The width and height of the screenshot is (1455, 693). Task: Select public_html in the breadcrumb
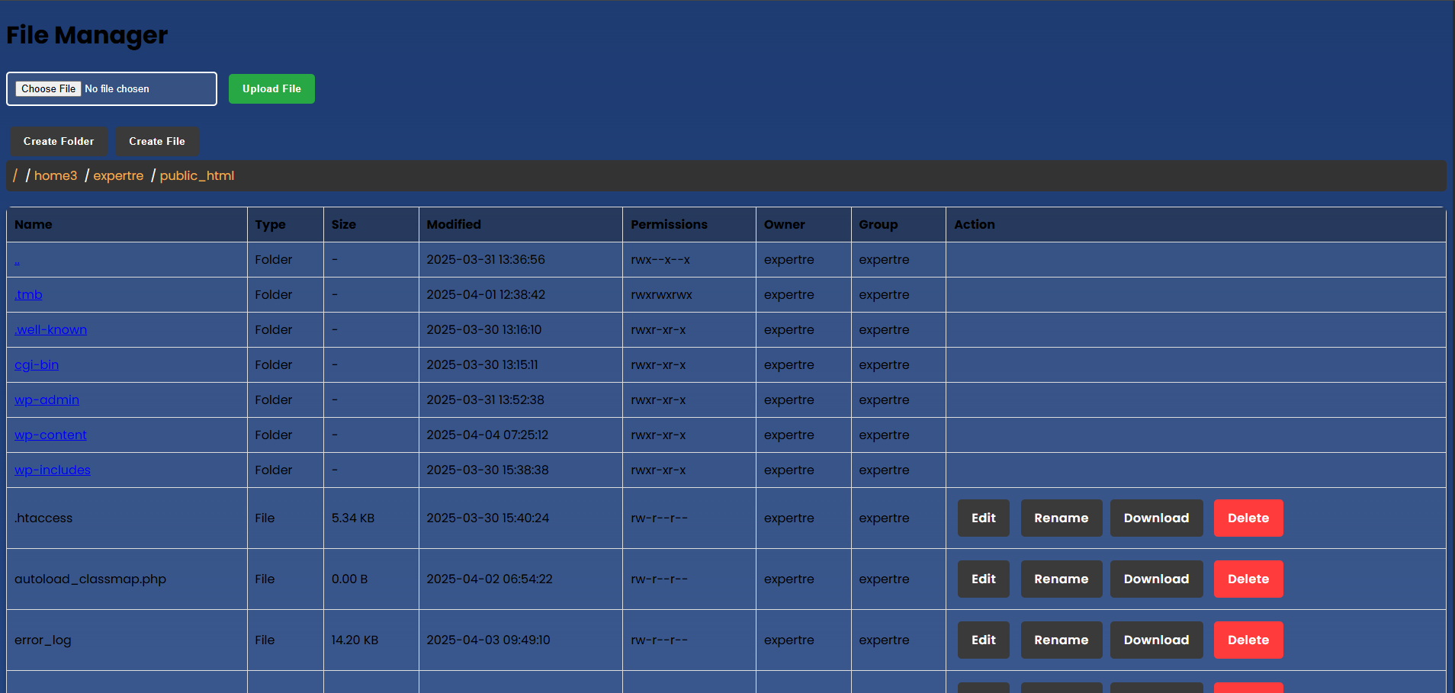pyautogui.click(x=197, y=175)
